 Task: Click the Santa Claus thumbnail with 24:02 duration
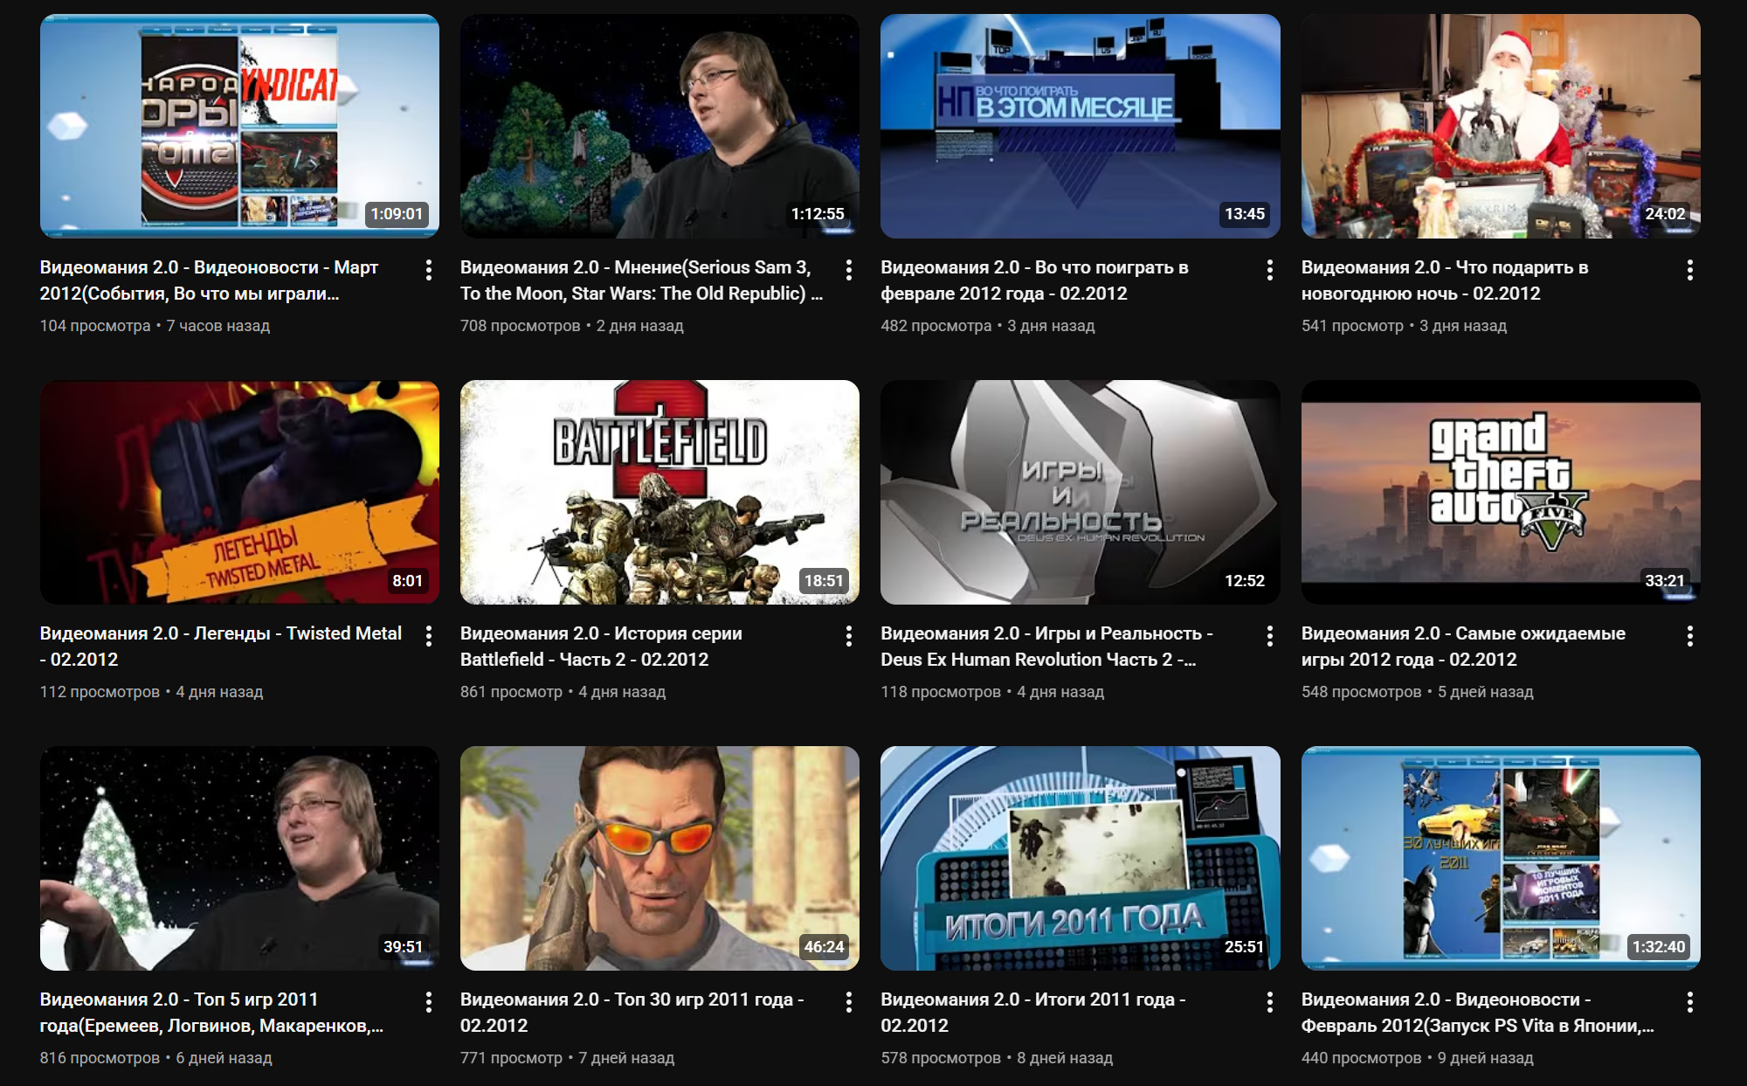tap(1500, 126)
